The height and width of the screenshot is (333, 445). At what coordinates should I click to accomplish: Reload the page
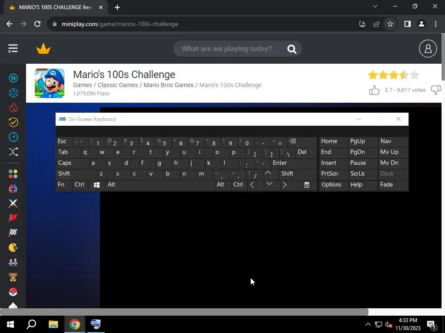[37, 24]
